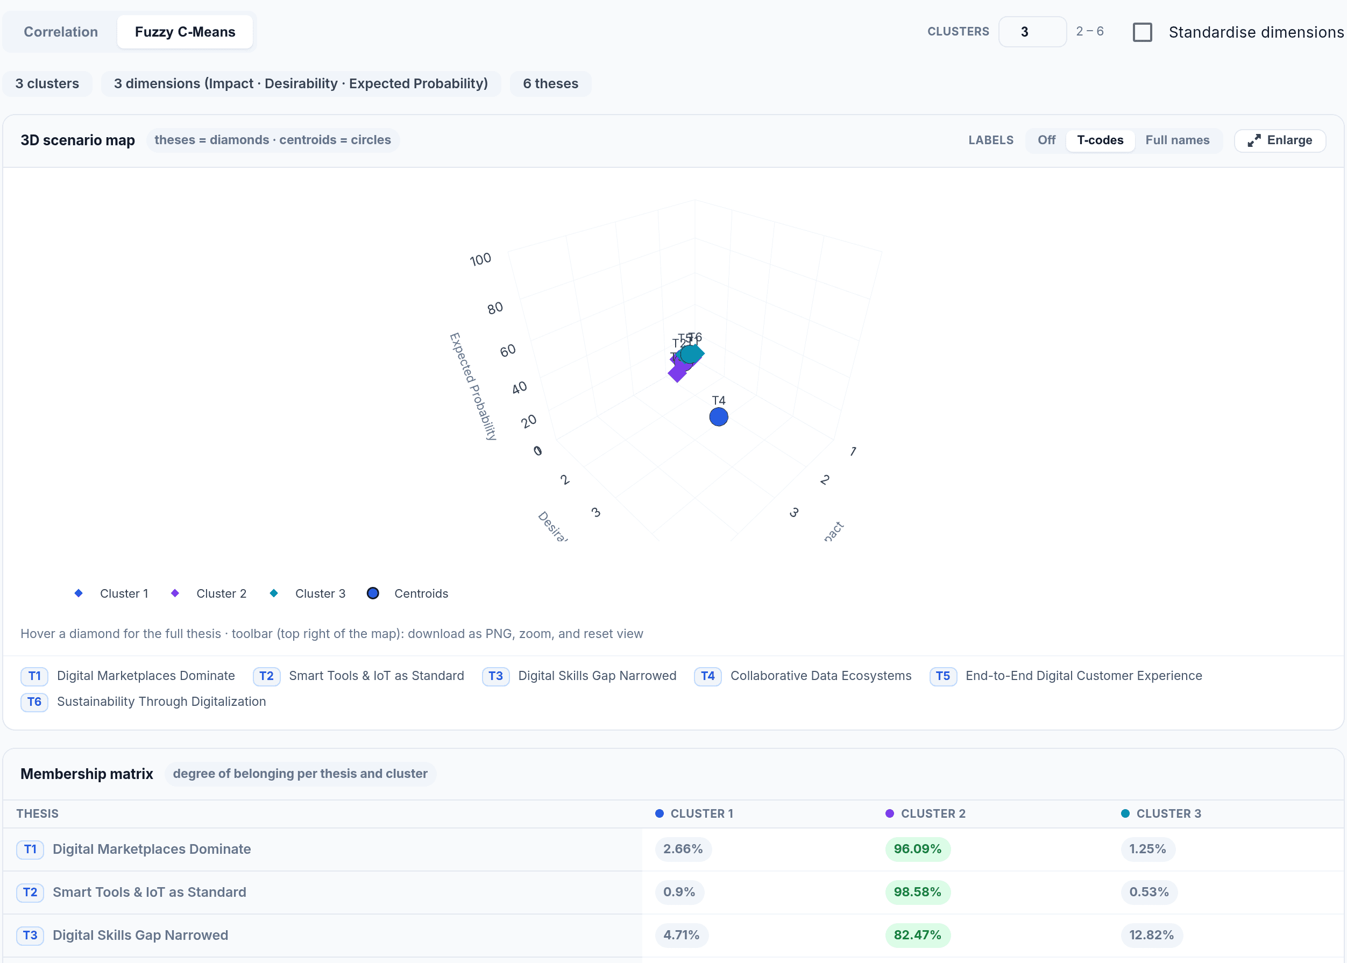Click the 3 dimensions summary chip
This screenshot has height=963, width=1347.
click(301, 83)
